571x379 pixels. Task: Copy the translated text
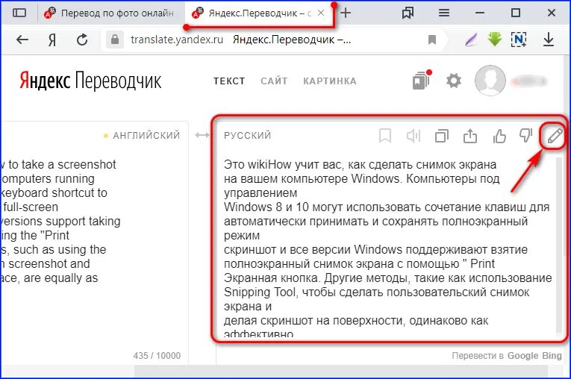click(x=442, y=136)
